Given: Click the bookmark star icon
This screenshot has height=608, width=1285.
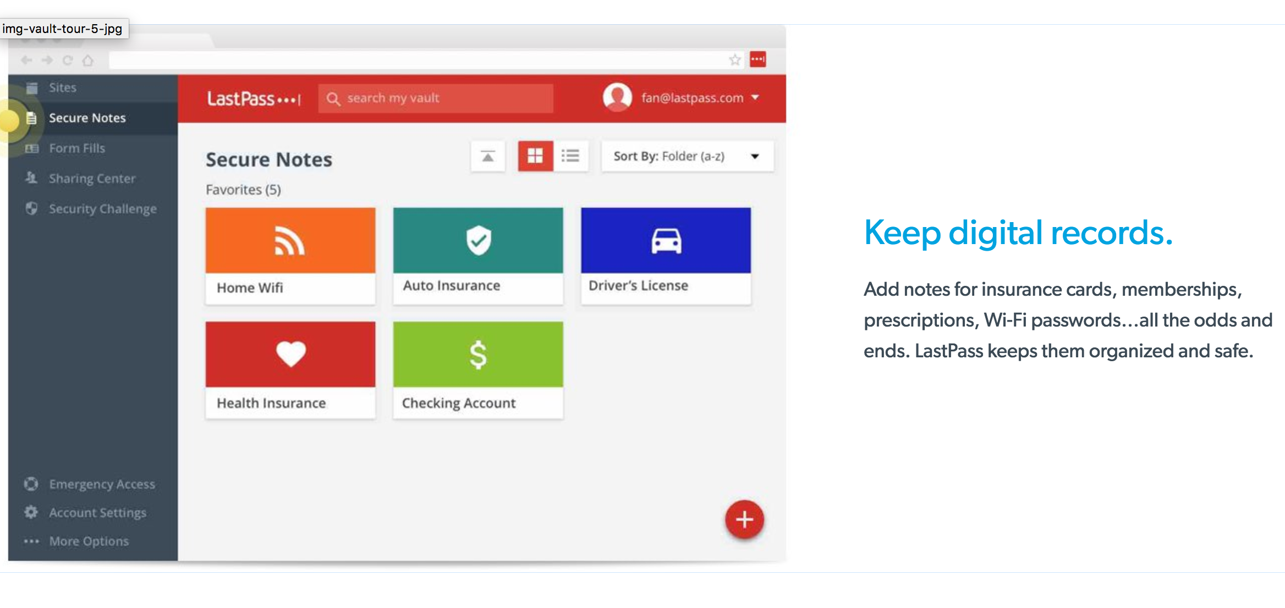Looking at the screenshot, I should point(734,59).
